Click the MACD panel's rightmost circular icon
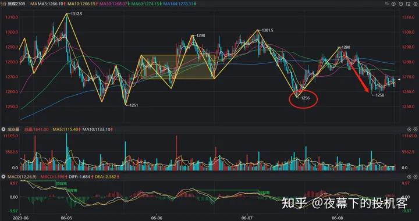Viewport: 419px width, 221px height. 416,177
